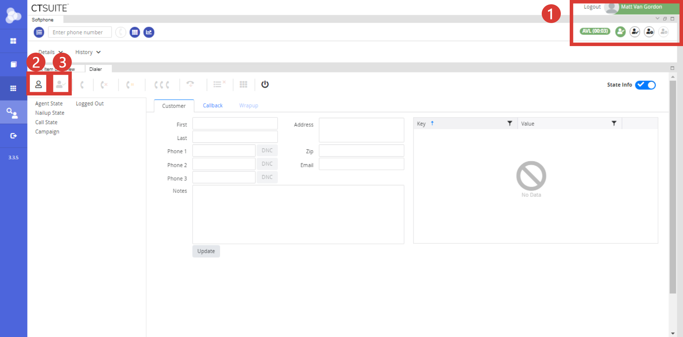
Task: Set status with the green available agent icon
Action: (x=620, y=32)
